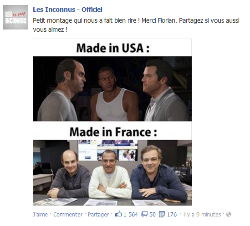Click the "Made in USA :" heading in image
Screen dimensions: 250x226
113,48
